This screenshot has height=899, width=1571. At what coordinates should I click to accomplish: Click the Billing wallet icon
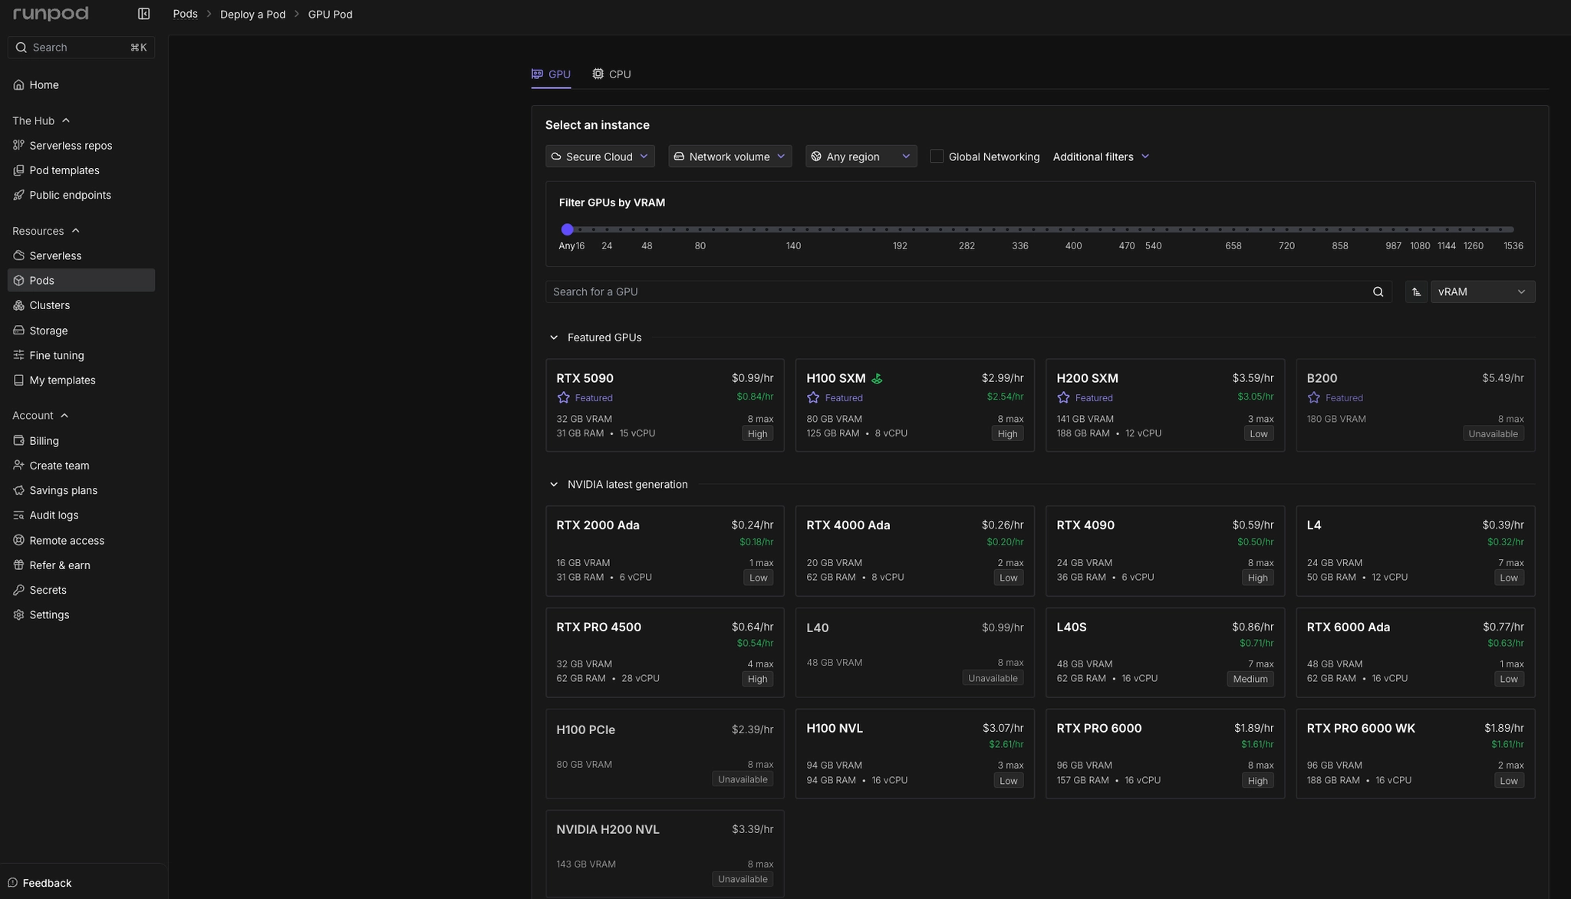coord(18,441)
